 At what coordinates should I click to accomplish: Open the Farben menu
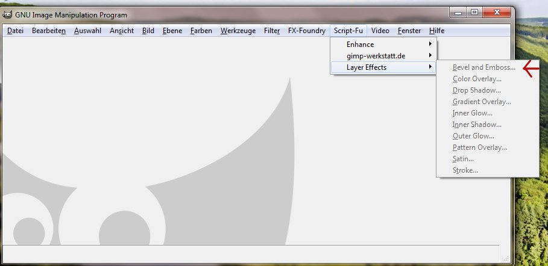coord(201,31)
